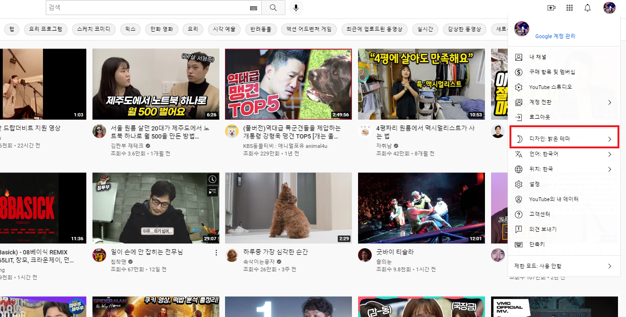626x317 pixels.
Task: Click the 로그아웃 exit icon
Action: click(518, 117)
